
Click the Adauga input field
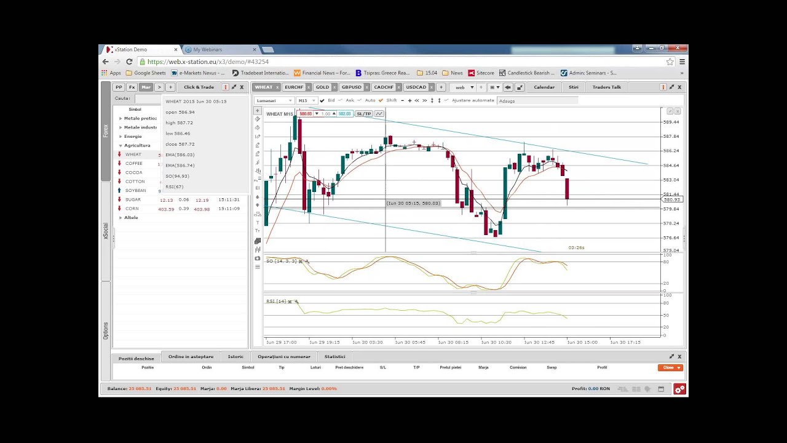(x=538, y=100)
